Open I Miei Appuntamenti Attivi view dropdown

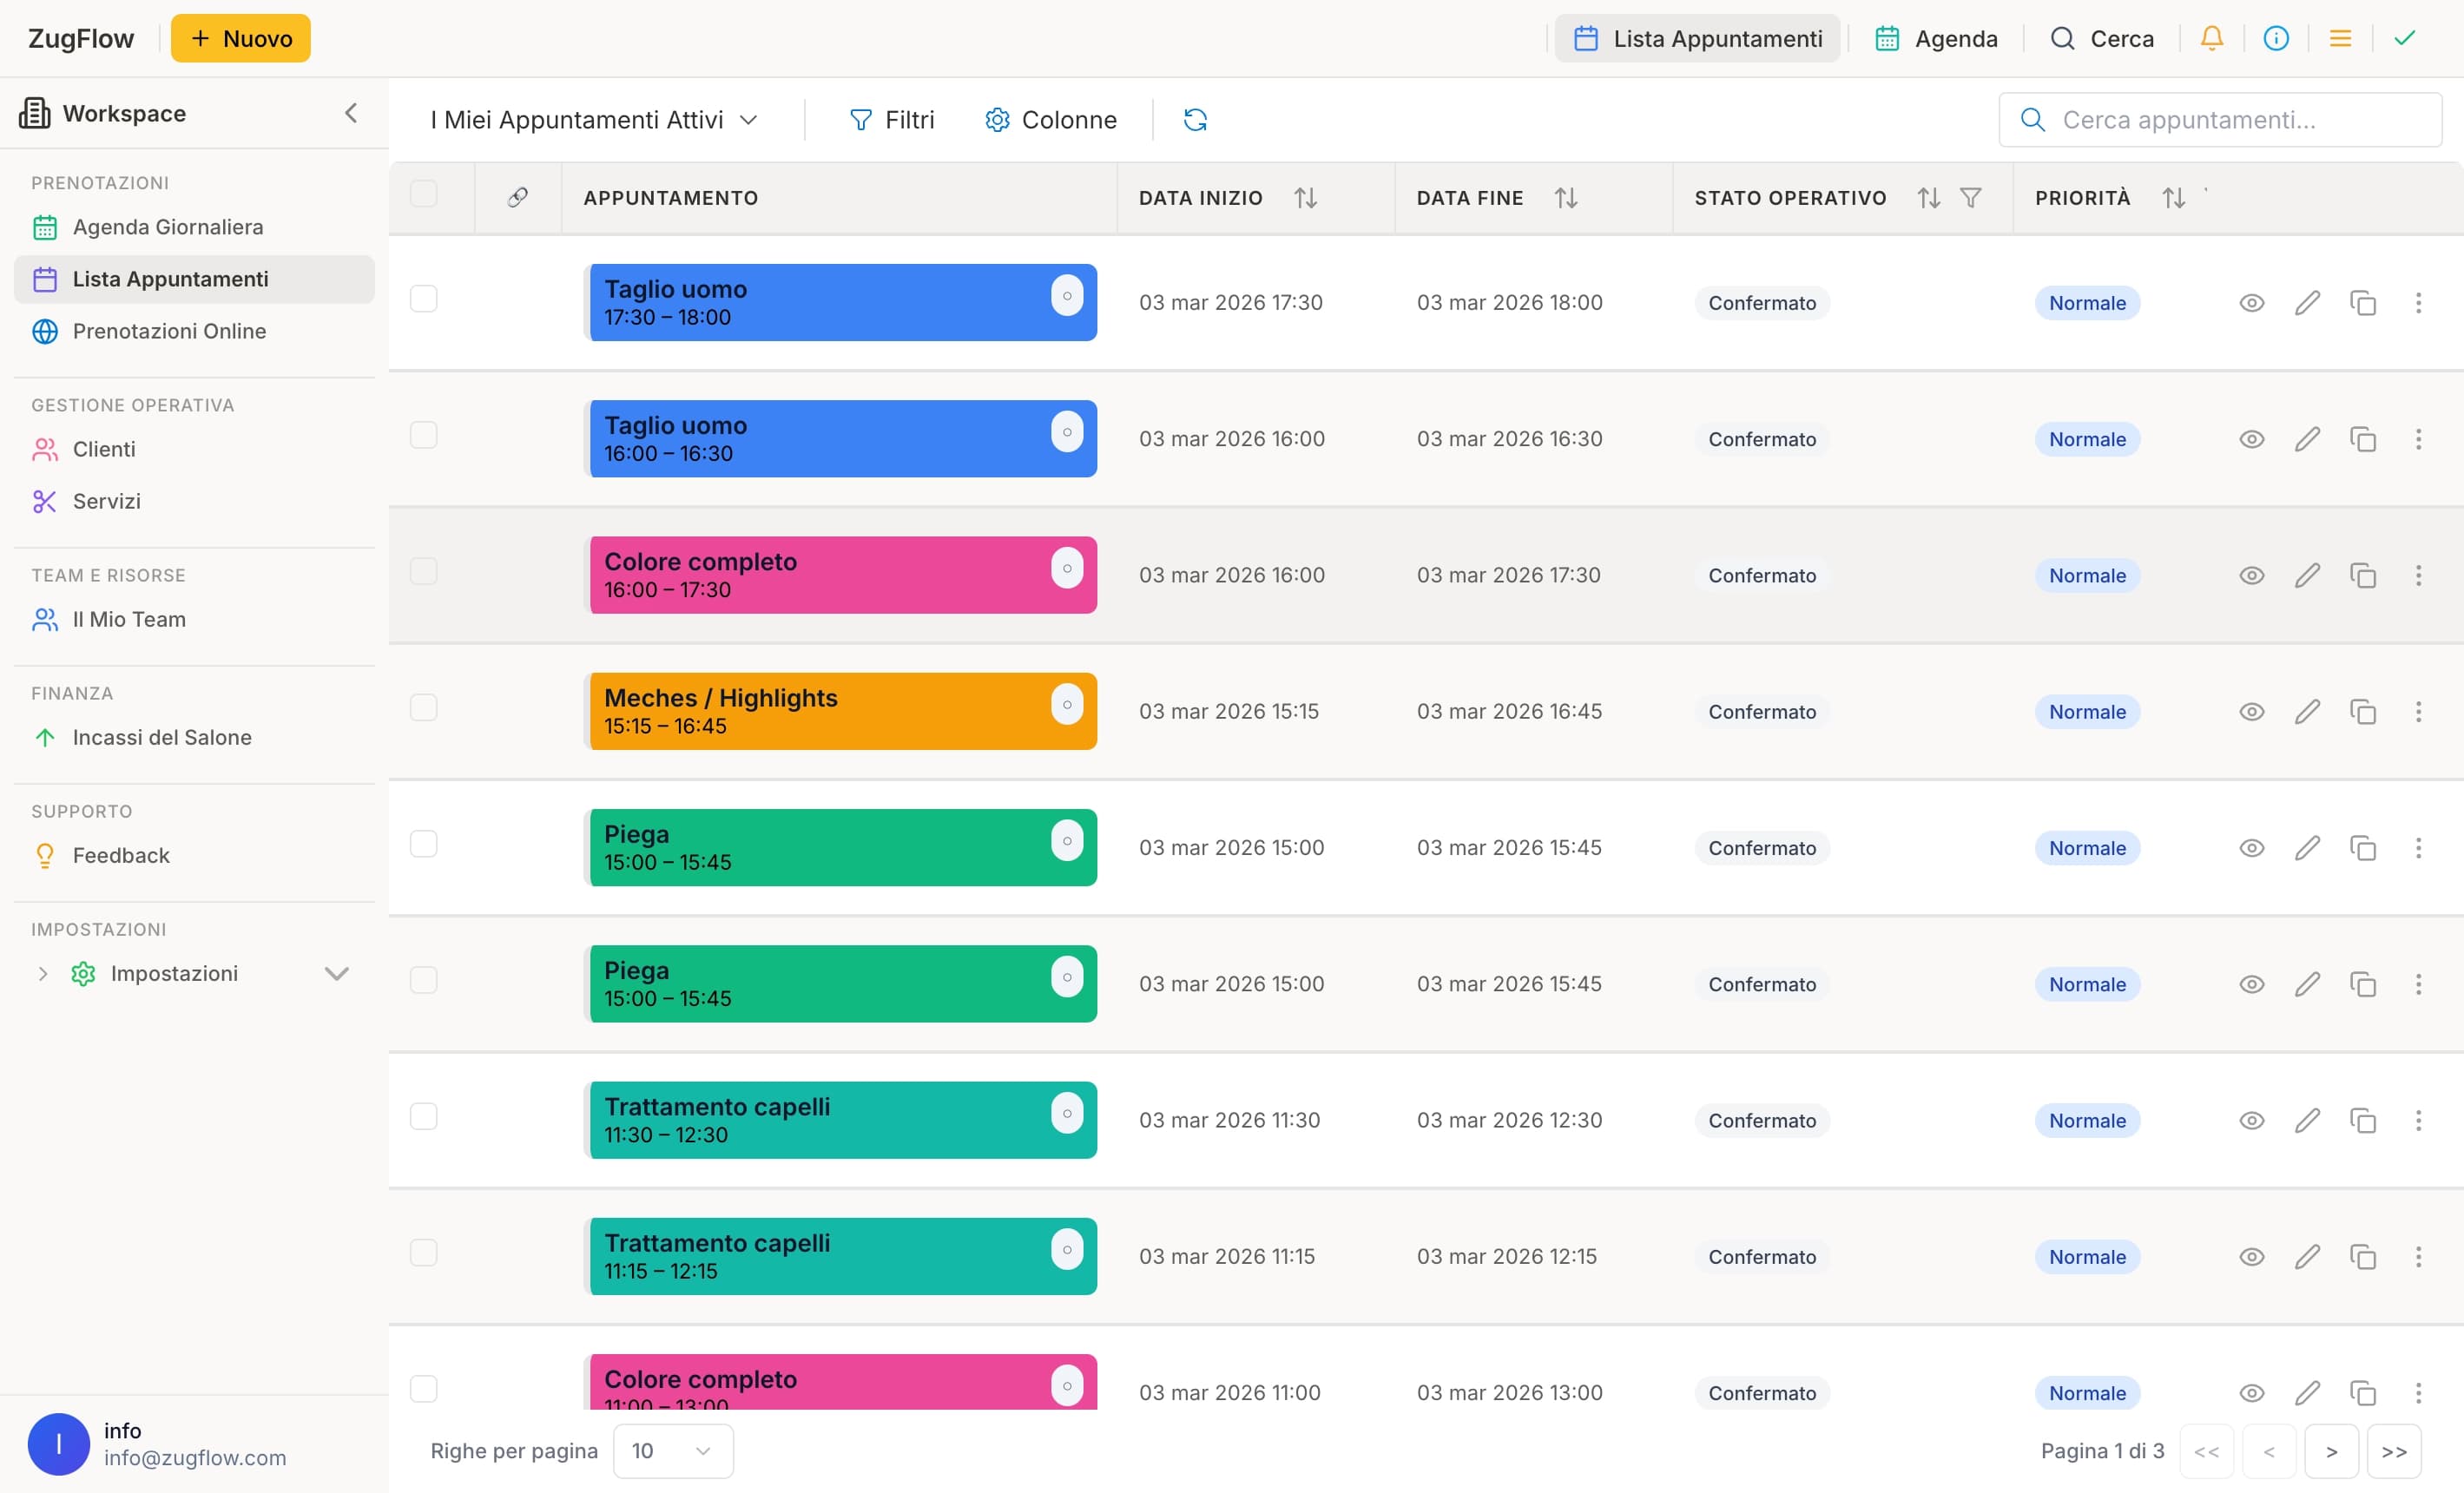594,120
